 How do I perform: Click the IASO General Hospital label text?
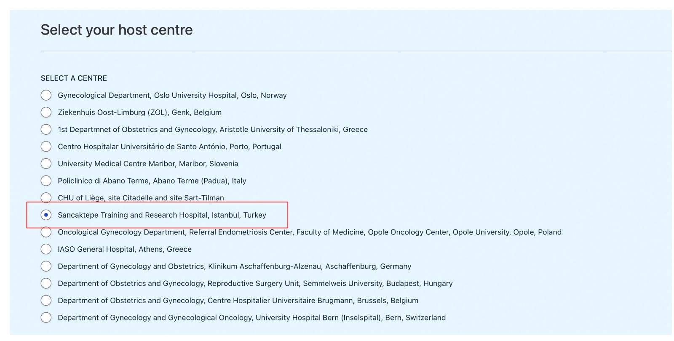(124, 249)
